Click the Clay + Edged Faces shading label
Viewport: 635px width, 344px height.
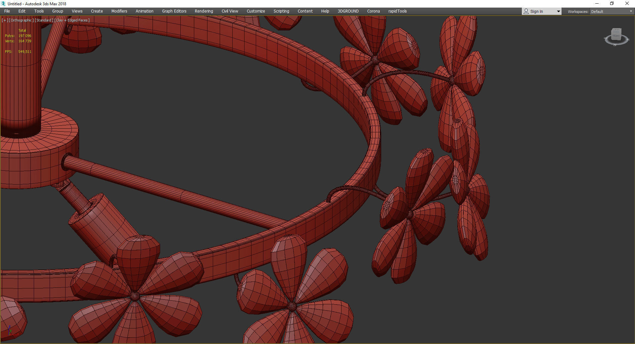72,20
